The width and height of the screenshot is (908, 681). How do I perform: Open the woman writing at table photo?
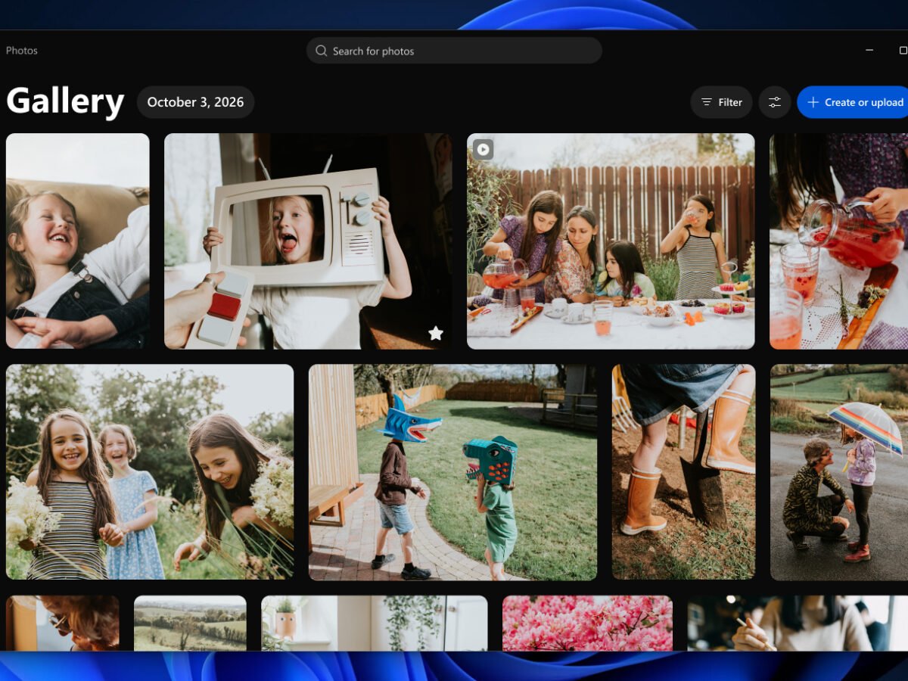pyautogui.click(x=798, y=623)
